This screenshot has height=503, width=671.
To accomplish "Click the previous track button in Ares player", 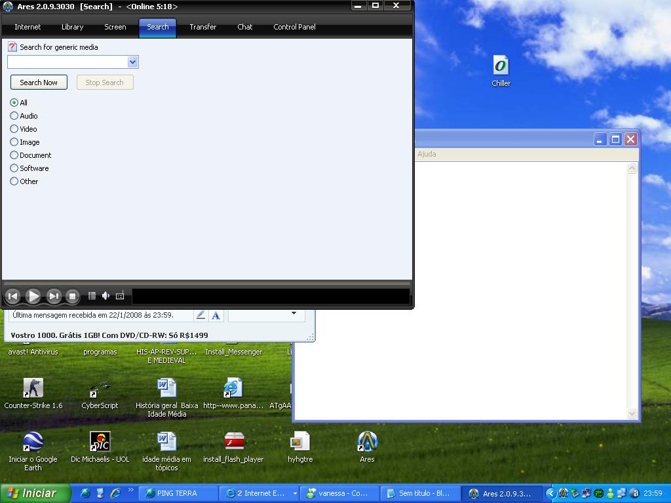I will coord(13,296).
